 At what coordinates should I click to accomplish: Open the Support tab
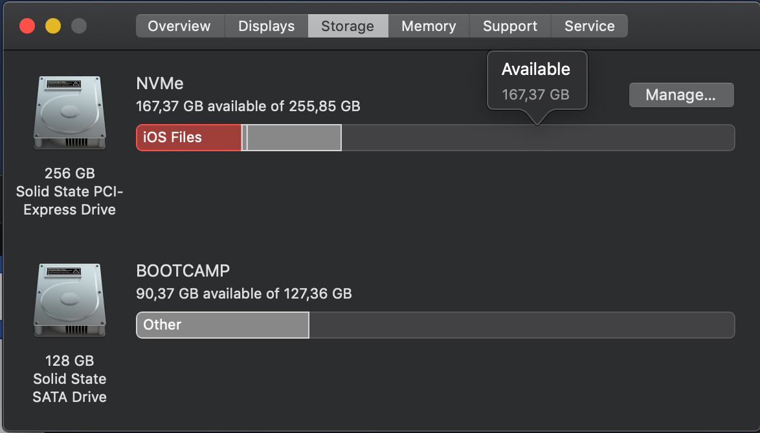510,26
